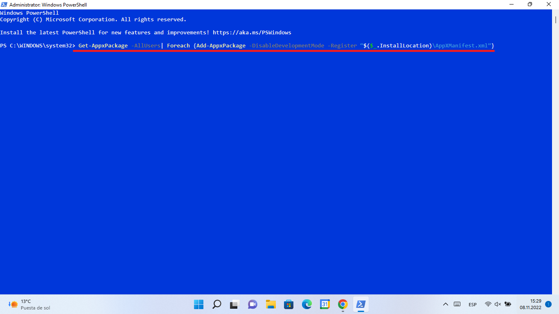Image resolution: width=559 pixels, height=314 pixels.
Task: Click 'Copyright (C) Microsoft Corporation' line
Action: coord(93,19)
